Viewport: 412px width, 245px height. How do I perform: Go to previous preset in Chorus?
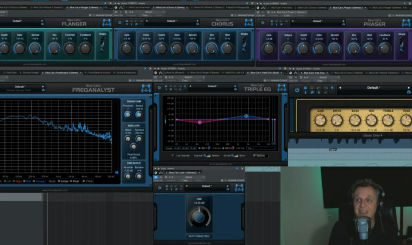click(147, 21)
